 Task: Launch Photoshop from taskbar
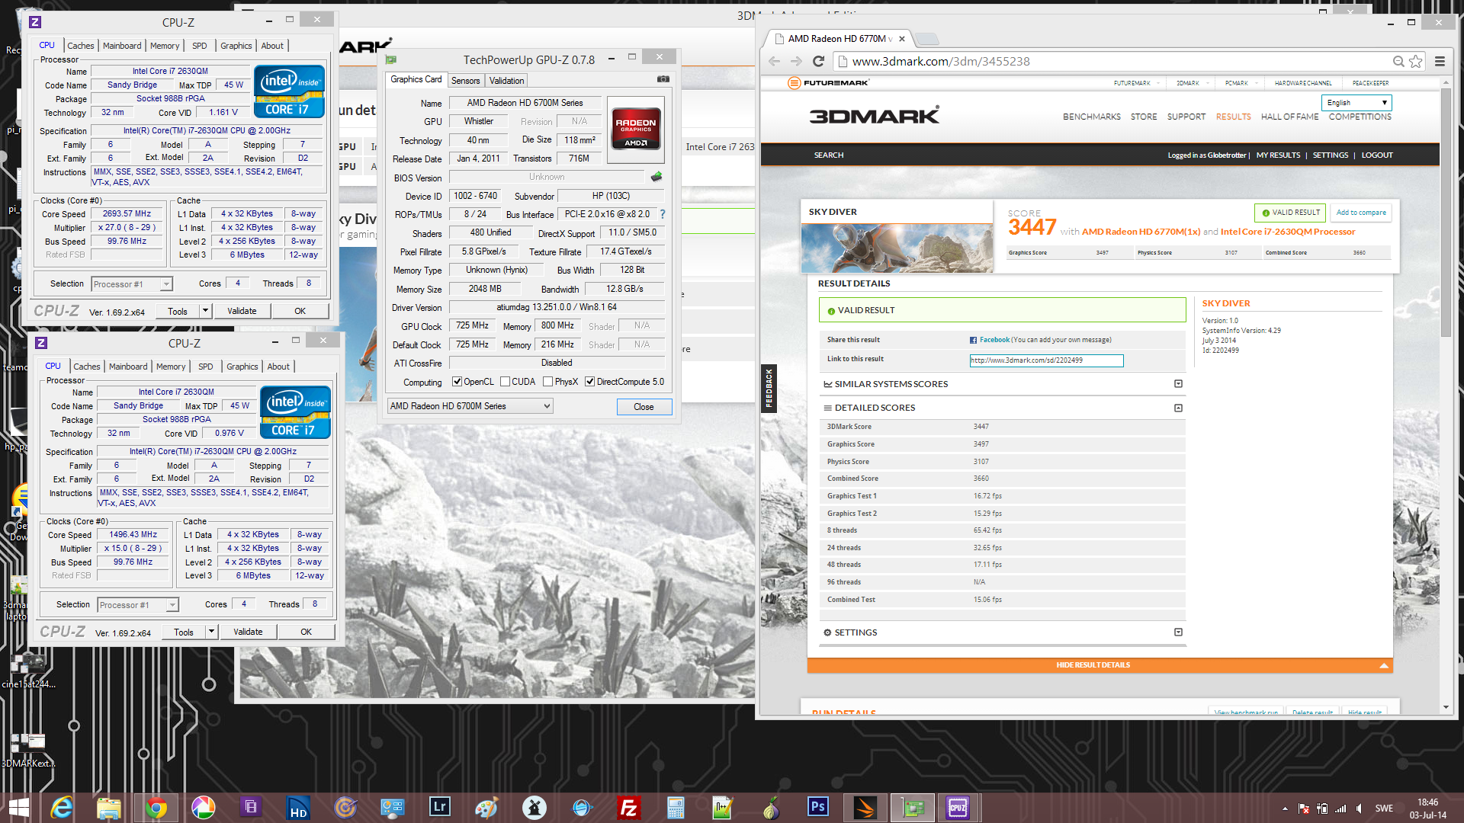click(x=817, y=808)
